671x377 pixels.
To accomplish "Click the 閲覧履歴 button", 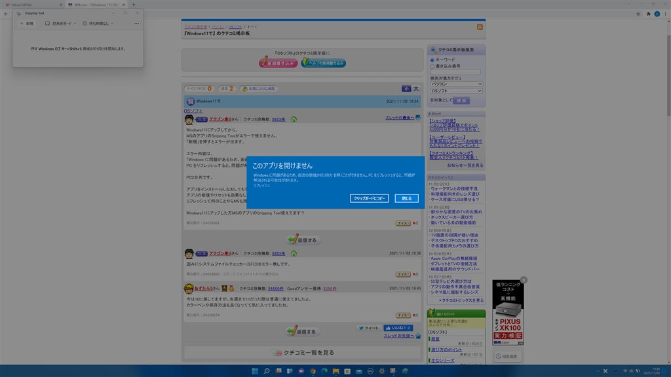I will (508, 356).
